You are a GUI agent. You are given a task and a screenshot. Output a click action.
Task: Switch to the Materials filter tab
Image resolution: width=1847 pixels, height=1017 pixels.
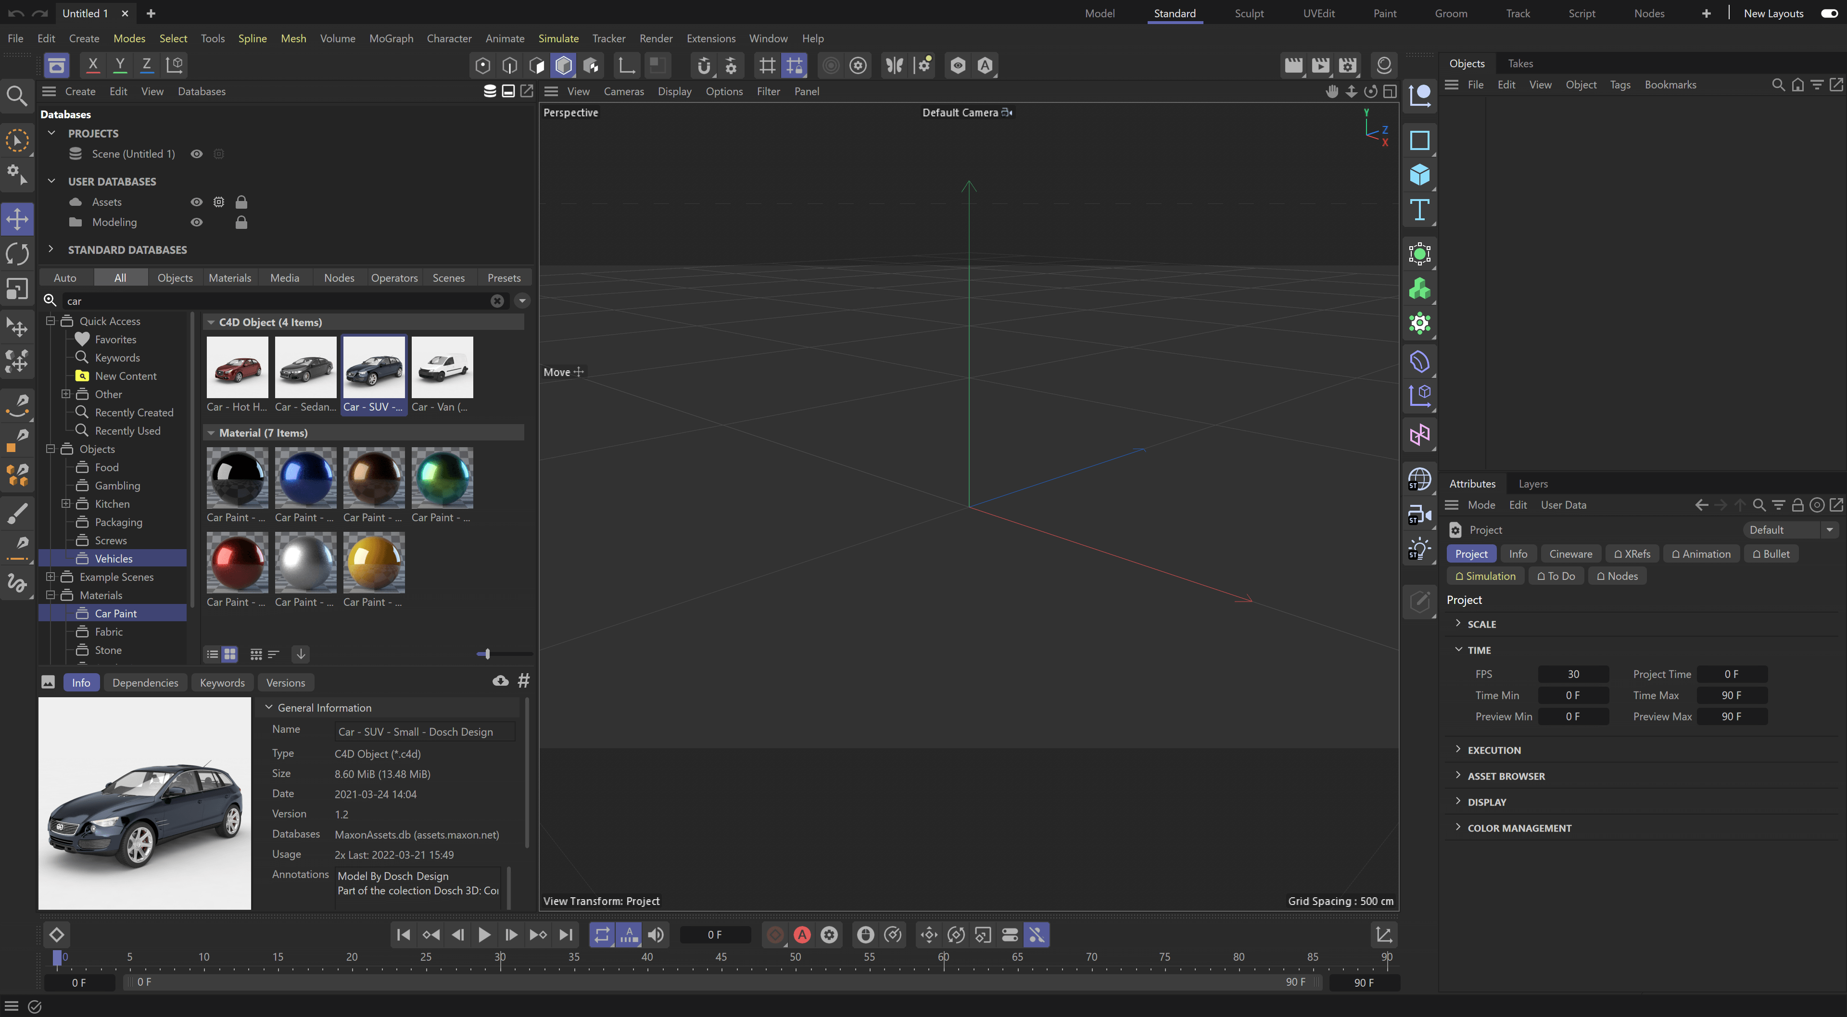229,277
